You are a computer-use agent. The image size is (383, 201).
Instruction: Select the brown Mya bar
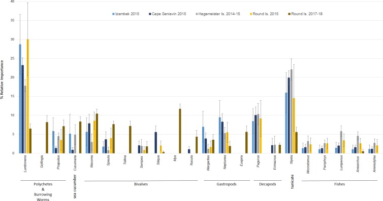pyautogui.click(x=180, y=131)
